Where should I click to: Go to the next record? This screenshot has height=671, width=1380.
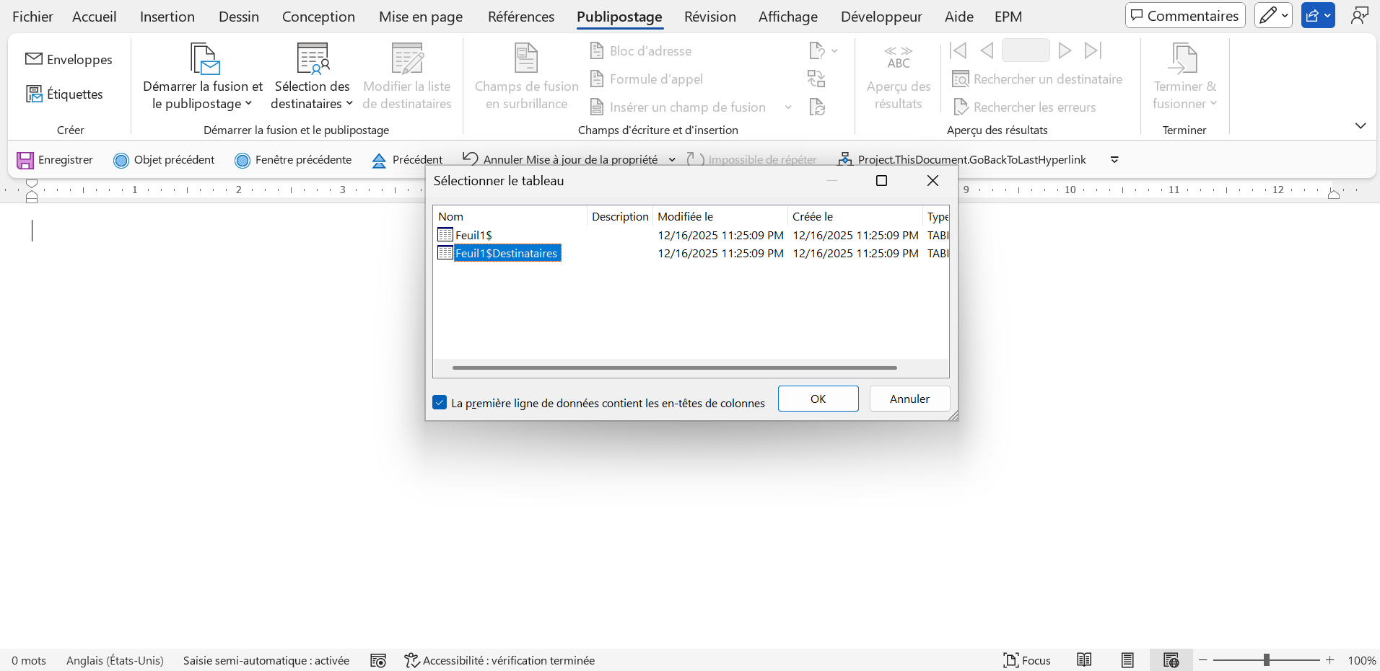coord(1065,50)
